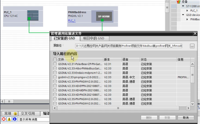The height and width of the screenshot is (124, 200).
Task: Click the red error filter icon
Action: coord(4,119)
